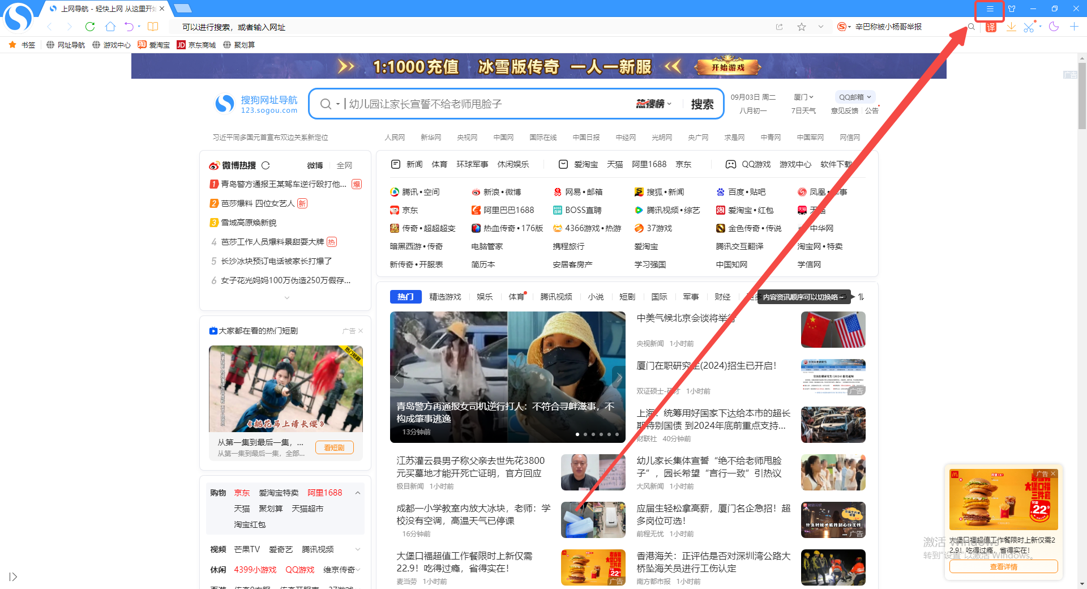Click the 搜索 search button
This screenshot has height=589, width=1087.
pyautogui.click(x=703, y=104)
